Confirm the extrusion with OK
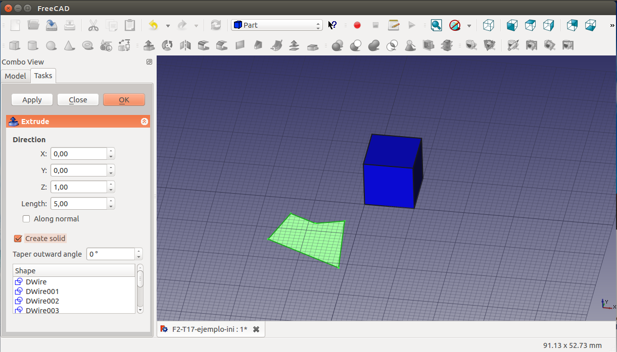Viewport: 617px width, 352px height. (x=124, y=100)
